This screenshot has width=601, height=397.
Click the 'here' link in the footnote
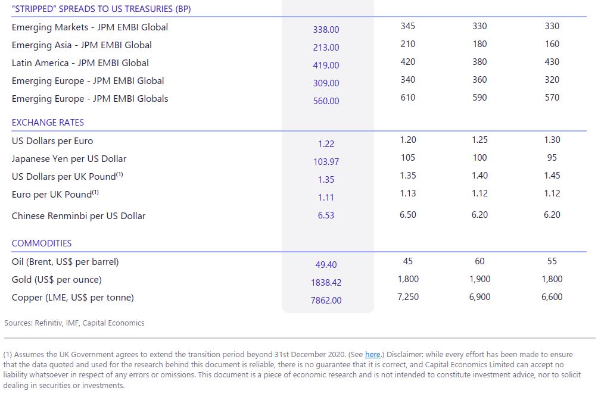(372, 355)
